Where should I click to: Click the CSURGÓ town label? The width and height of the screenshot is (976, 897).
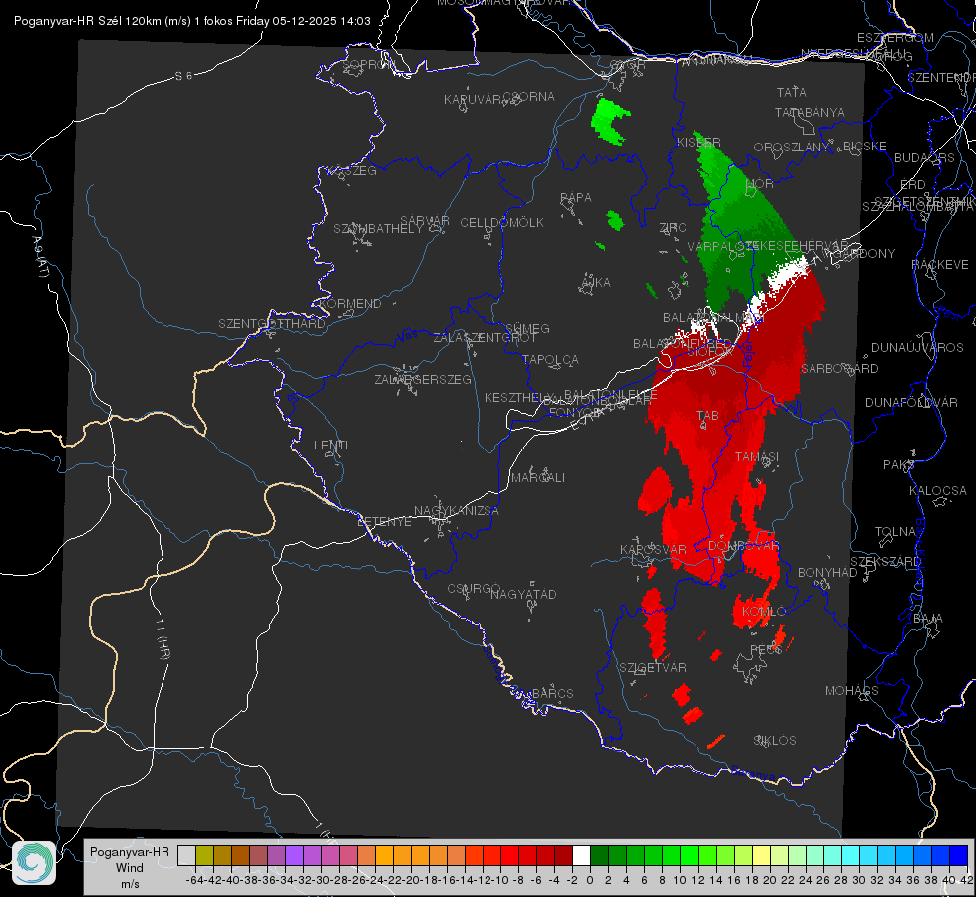click(474, 589)
